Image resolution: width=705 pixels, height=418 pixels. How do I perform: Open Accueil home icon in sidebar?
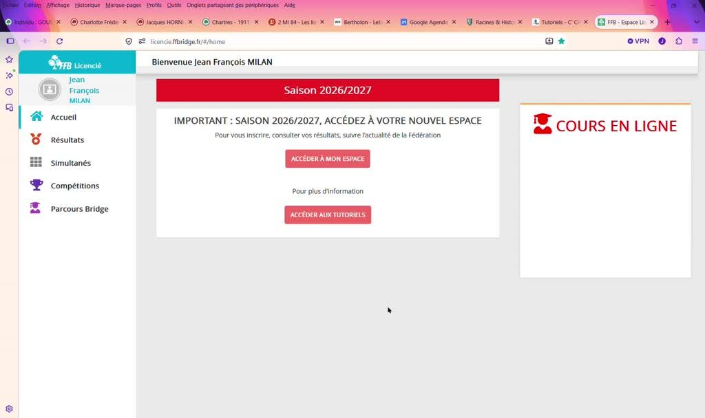(36, 117)
